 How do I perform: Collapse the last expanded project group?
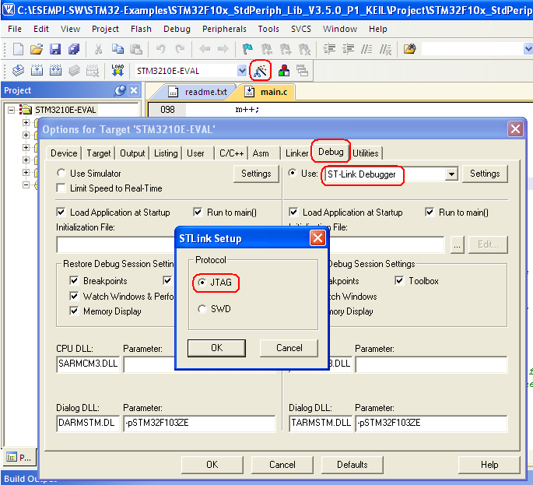26,185
